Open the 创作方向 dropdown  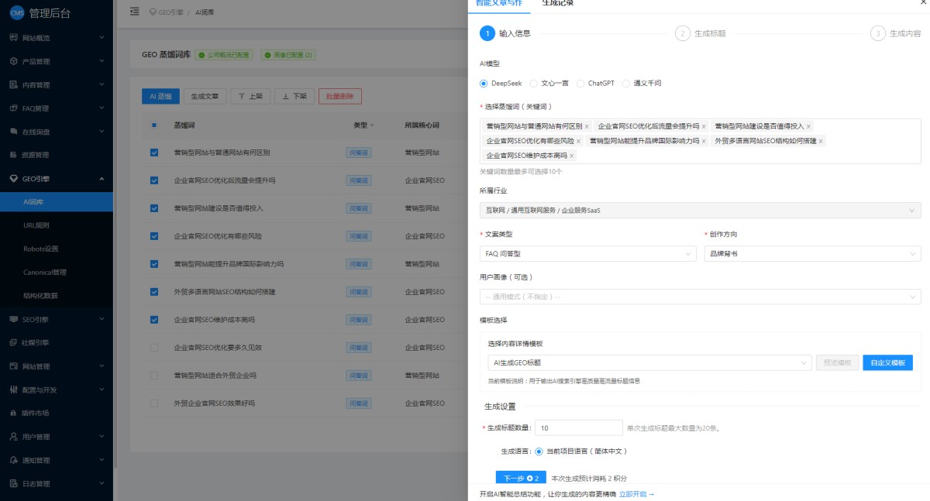click(812, 254)
